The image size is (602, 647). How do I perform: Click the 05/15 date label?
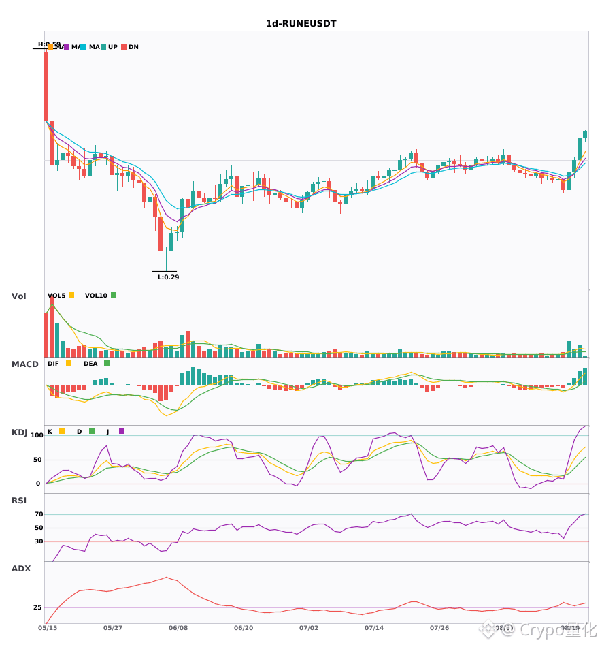point(48,628)
